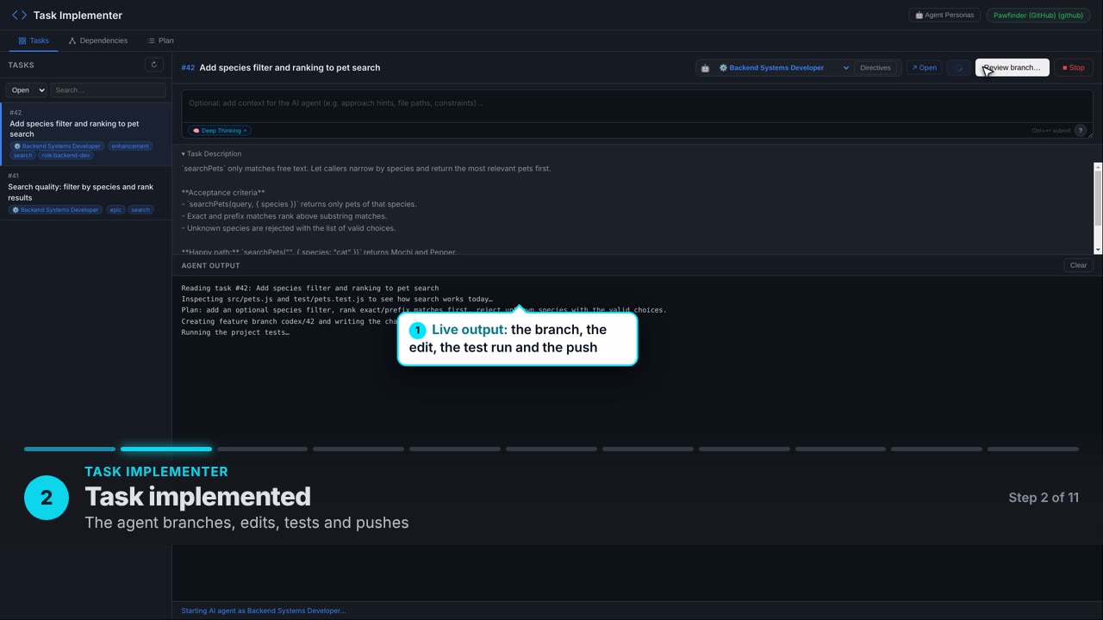Click the loading spinner button next to Open
The image size is (1103, 620).
pyautogui.click(x=959, y=68)
